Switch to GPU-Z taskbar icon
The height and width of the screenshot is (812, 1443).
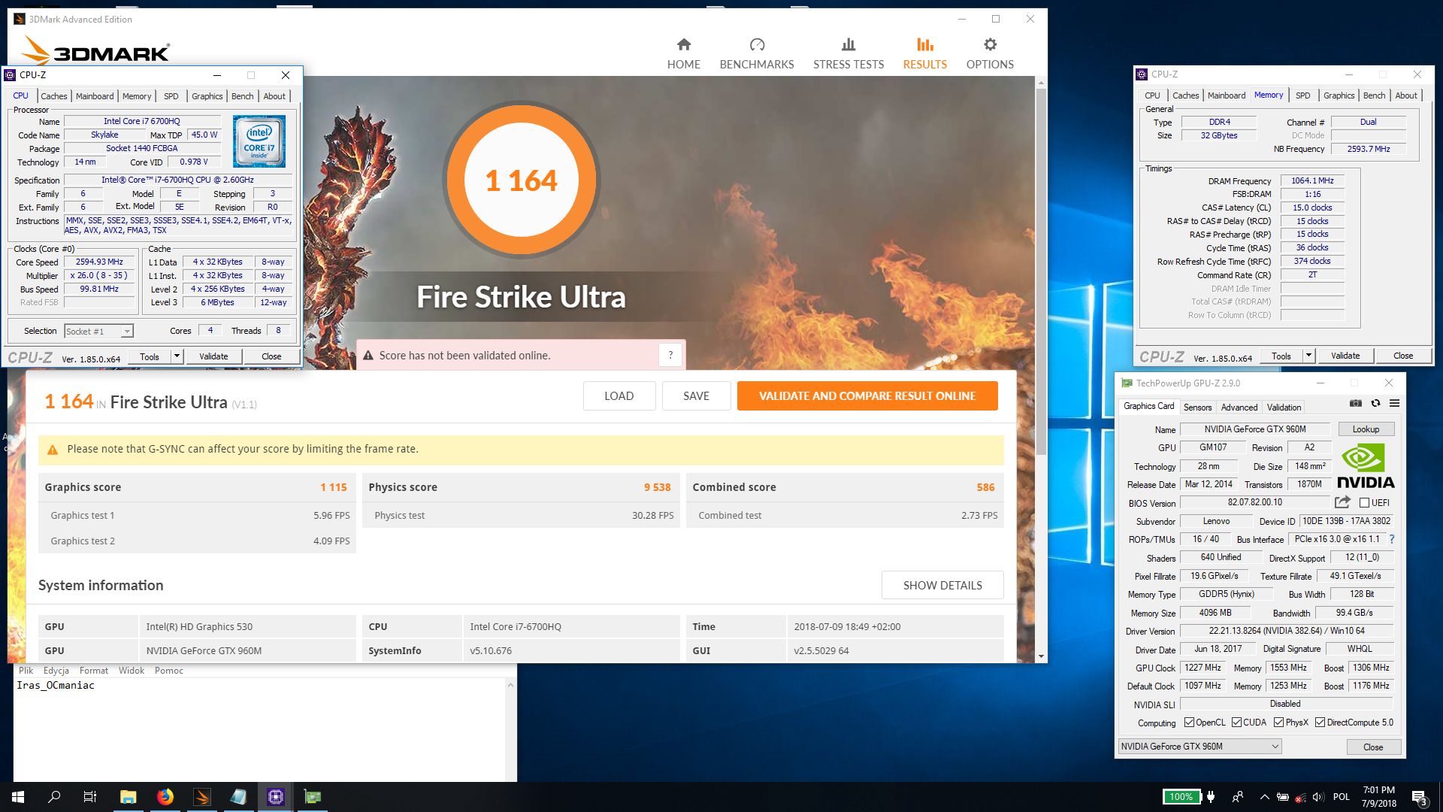pyautogui.click(x=313, y=797)
